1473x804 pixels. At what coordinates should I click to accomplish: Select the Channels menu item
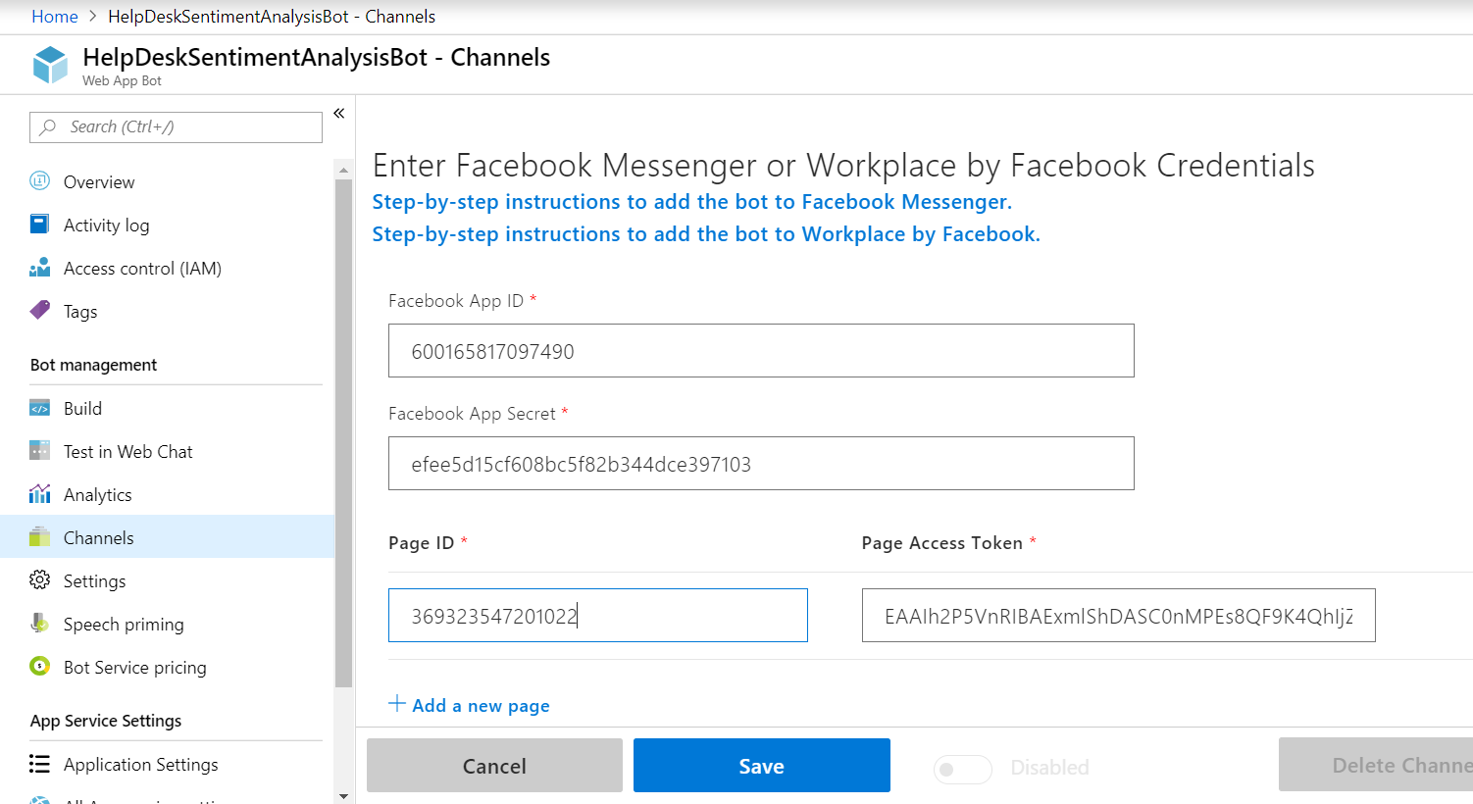(x=167, y=537)
